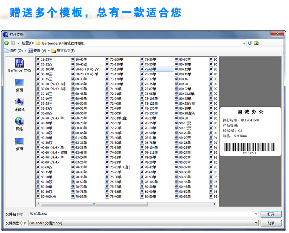Screen dimensions: 289x233
Task: Click icon of file 70-85单
Action: (73, 196)
